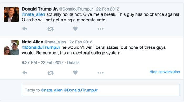184x102 pixels.
Task: Open the @DonaldJTrumpJr handle beside name
Action: (76, 9)
